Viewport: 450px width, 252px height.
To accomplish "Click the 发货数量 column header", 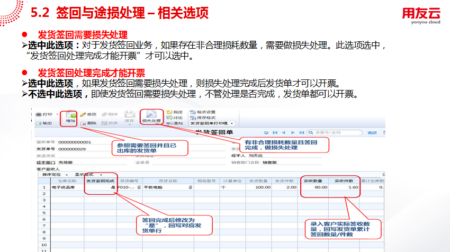I will 258,181.
